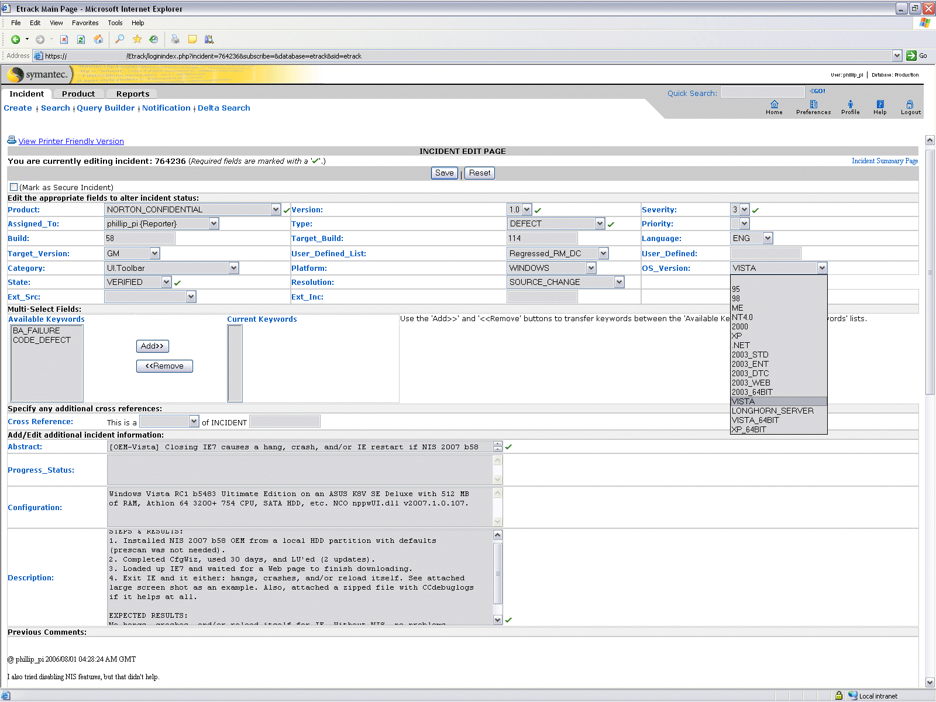Image resolution: width=936 pixels, height=702 pixels.
Task: Open the Category UI.Toolbar dropdown
Action: (233, 268)
